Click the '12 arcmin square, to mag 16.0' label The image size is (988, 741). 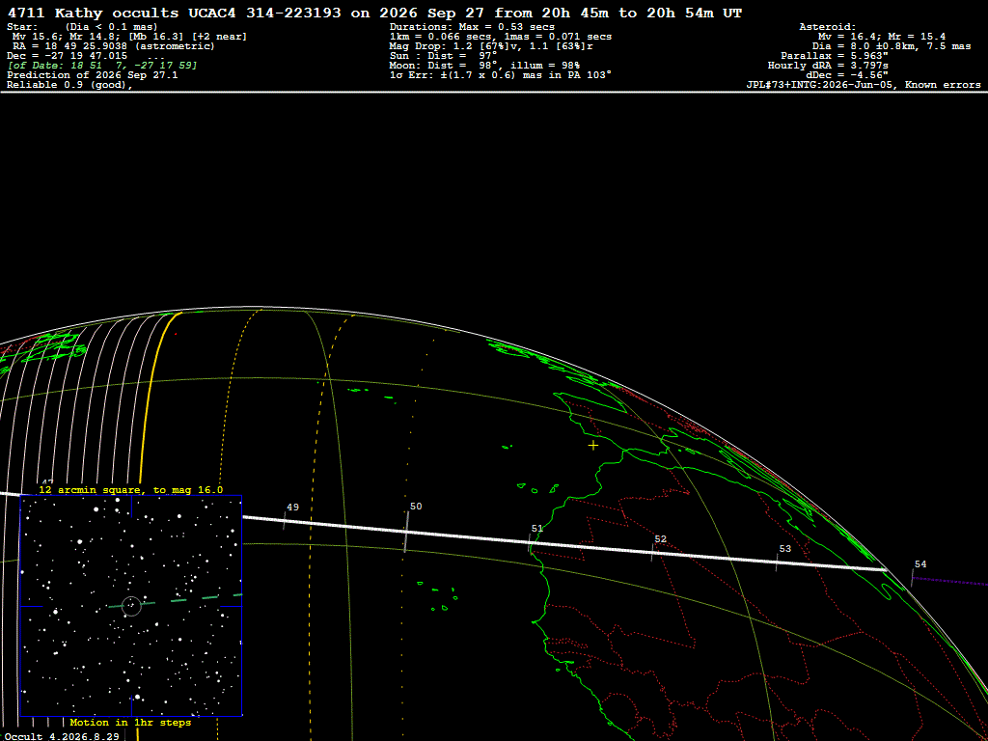[x=130, y=489]
